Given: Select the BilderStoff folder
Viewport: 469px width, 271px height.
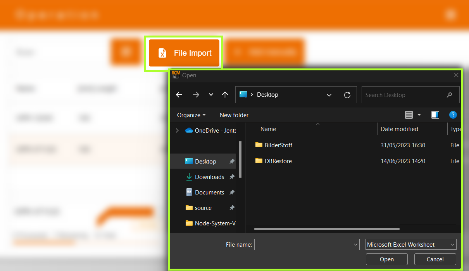Looking at the screenshot, I should (278, 145).
